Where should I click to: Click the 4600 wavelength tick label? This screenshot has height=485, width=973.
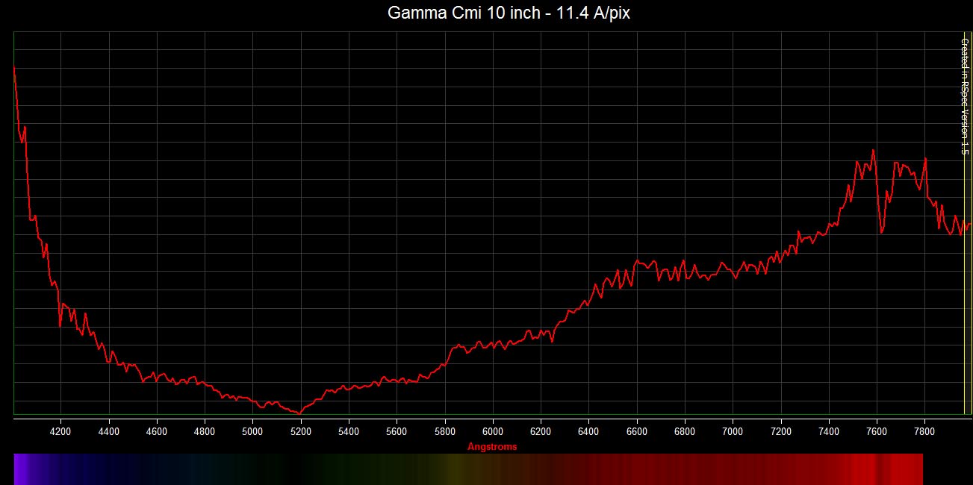tap(157, 431)
